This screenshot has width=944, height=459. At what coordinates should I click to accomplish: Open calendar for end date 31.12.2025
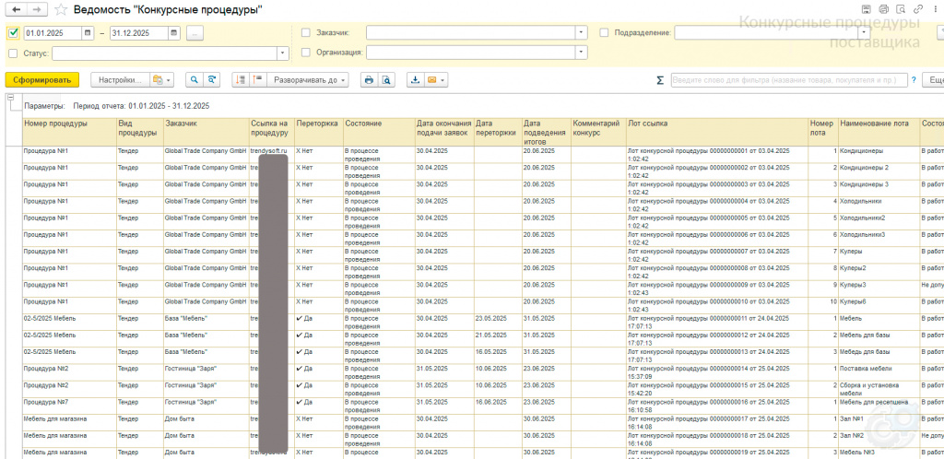click(174, 33)
